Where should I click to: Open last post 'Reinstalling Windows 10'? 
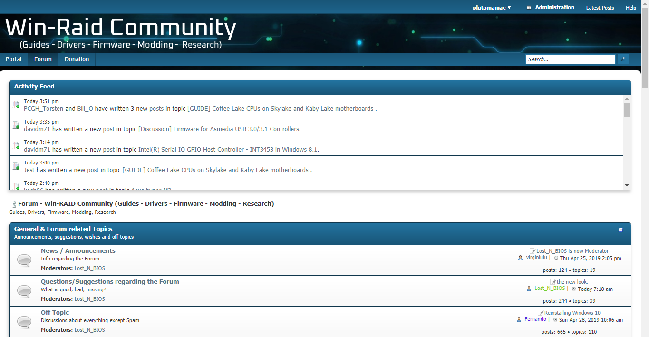point(572,313)
